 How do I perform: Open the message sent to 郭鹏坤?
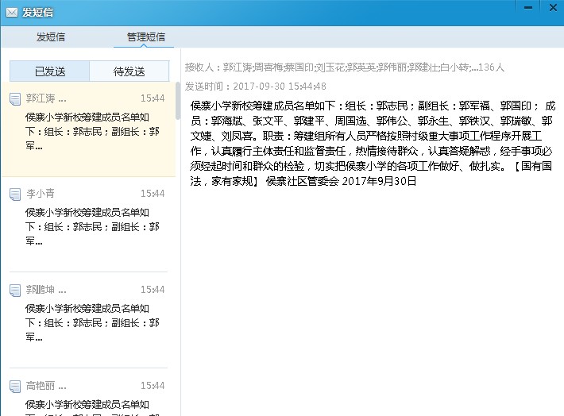tap(88, 320)
